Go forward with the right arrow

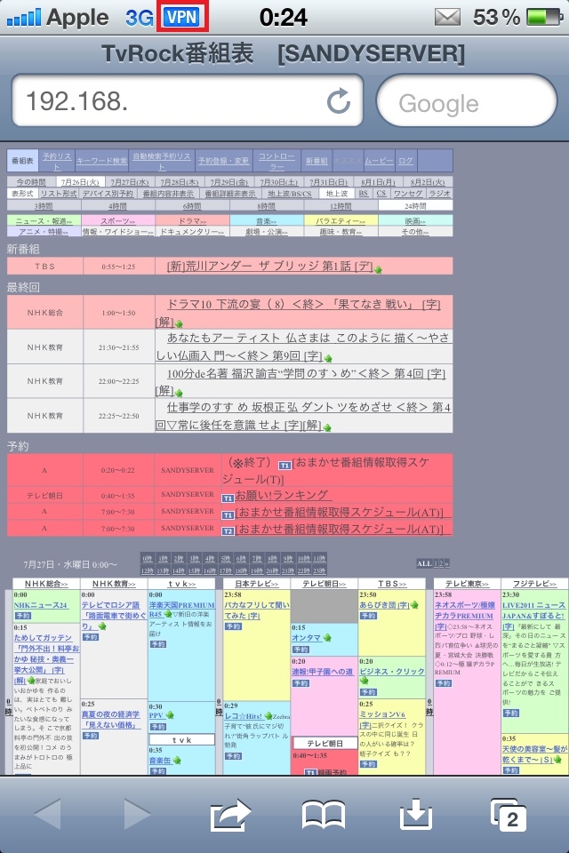137,815
